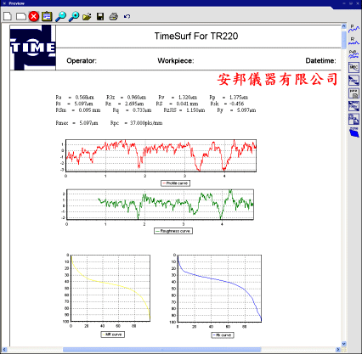Select the parameters document sidebar icon
Image resolution: width=362 pixels, height=354 pixels.
354,93
